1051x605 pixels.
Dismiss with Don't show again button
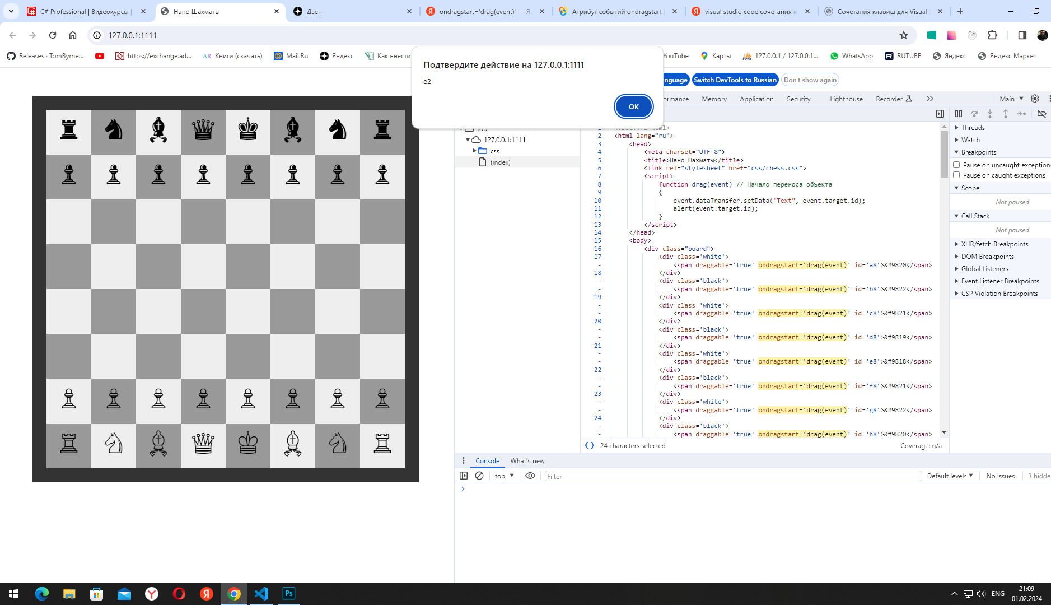[x=810, y=80]
